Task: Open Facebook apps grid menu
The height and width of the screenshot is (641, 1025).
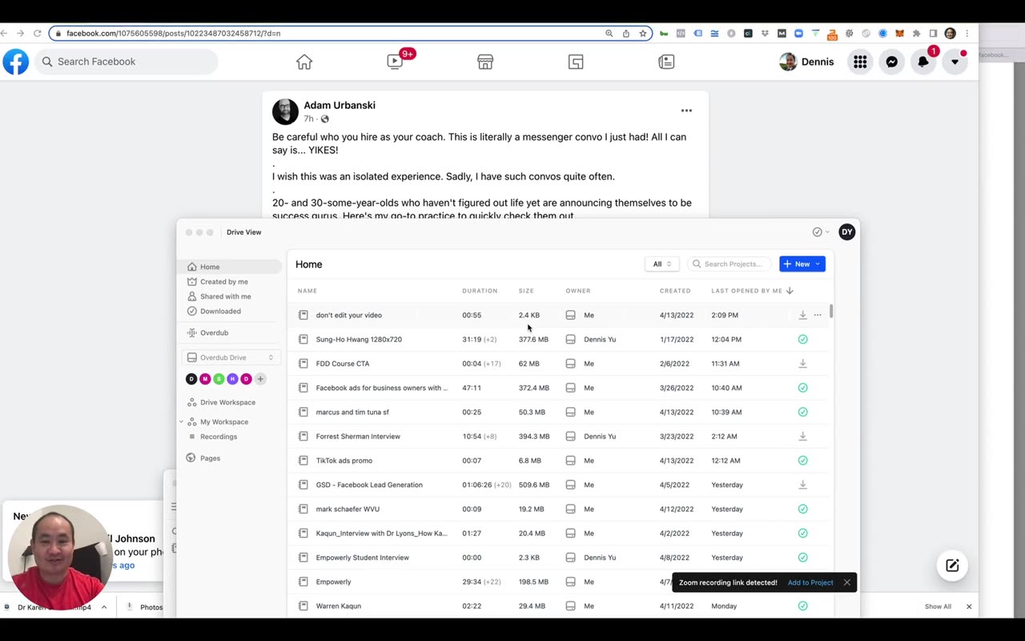Action: coord(860,62)
